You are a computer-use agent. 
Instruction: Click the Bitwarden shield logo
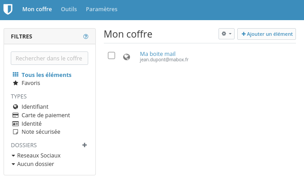[x=8, y=9]
